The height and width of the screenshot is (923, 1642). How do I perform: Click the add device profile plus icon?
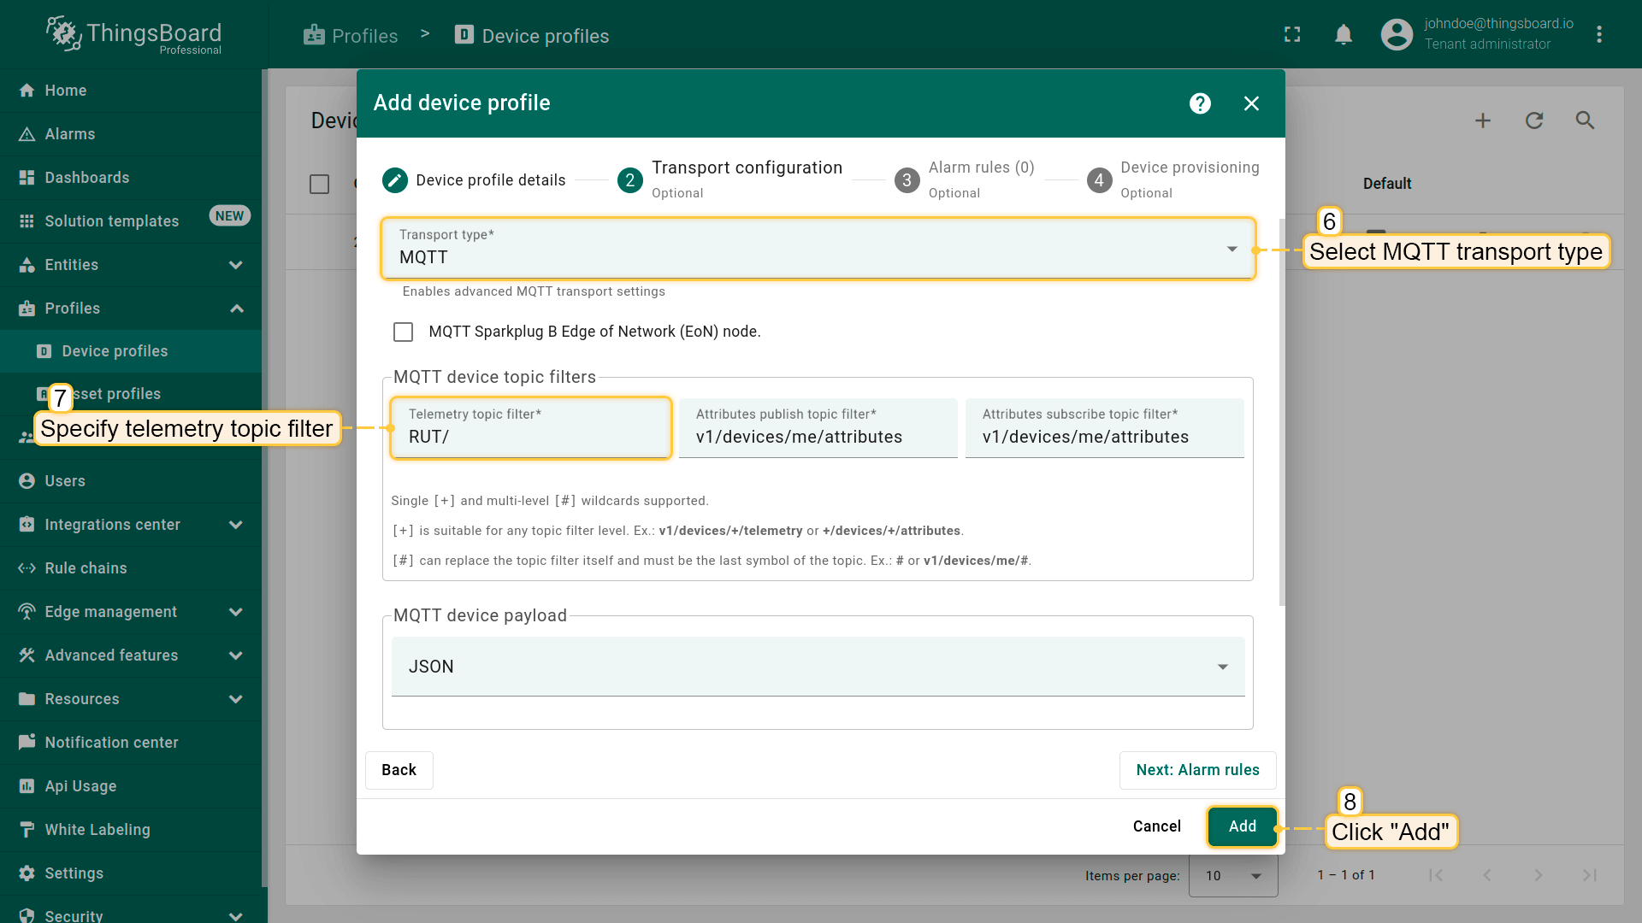(1483, 121)
